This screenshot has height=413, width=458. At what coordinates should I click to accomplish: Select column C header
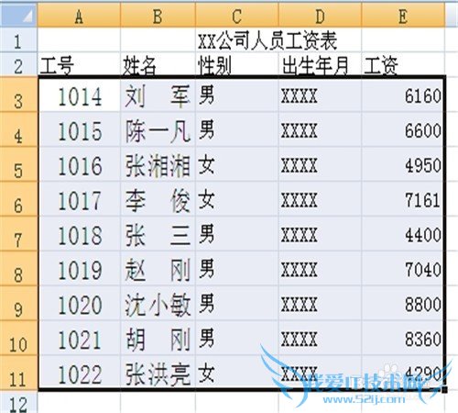click(237, 15)
